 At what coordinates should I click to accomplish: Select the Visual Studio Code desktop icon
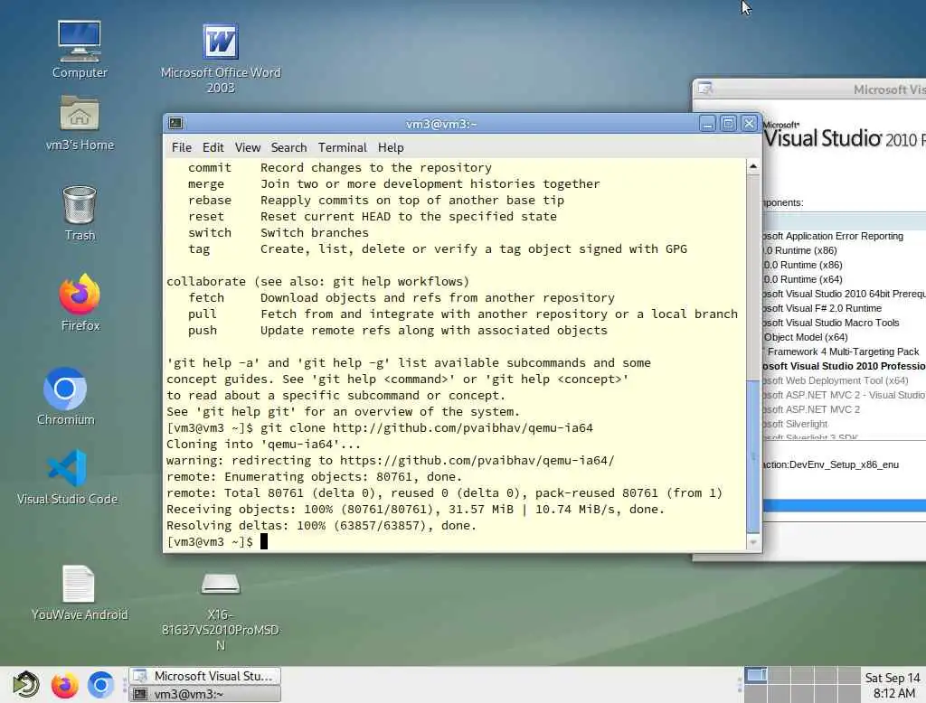[67, 477]
